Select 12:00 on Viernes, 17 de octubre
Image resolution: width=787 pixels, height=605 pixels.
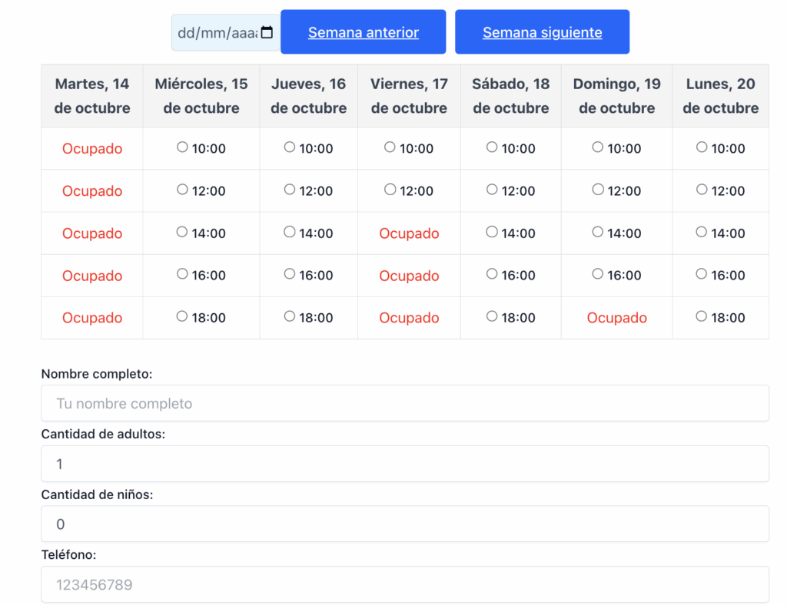(390, 190)
